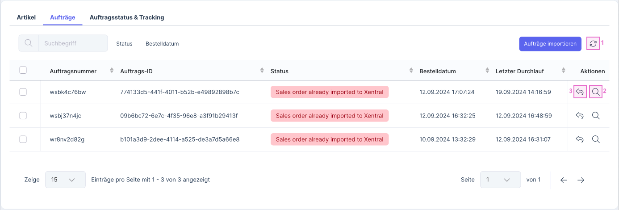Viewport: 619px width, 210px height.
Task: Switch to the Artikel tab
Action: 26,17
